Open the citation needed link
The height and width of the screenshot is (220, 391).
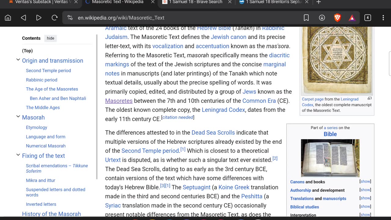tap(177, 117)
